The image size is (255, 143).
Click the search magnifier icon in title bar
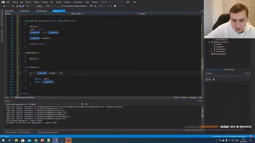[128, 2]
